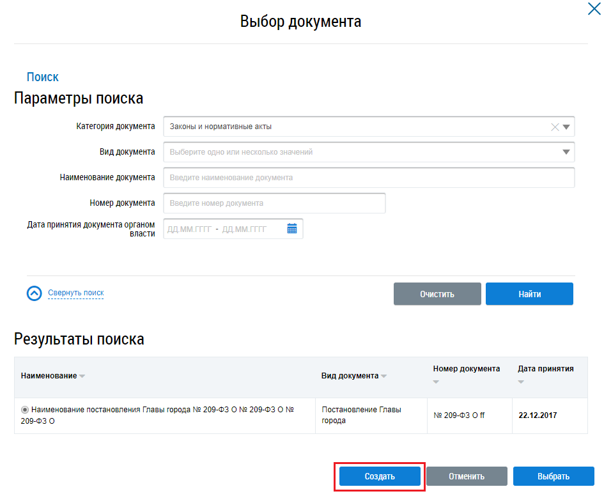Click the Создать button
This screenshot has width=604, height=496.
[380, 476]
